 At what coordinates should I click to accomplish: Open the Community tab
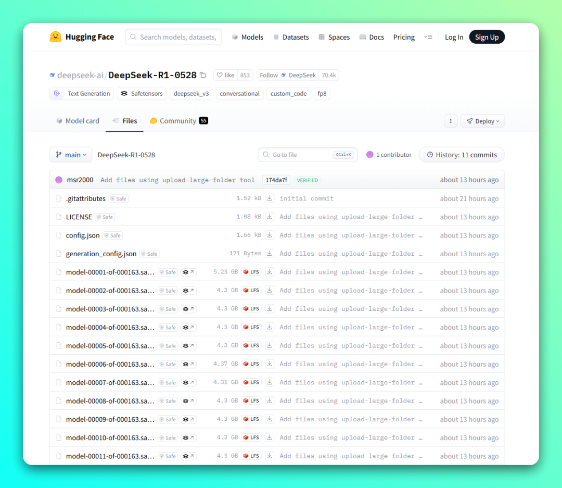point(178,121)
